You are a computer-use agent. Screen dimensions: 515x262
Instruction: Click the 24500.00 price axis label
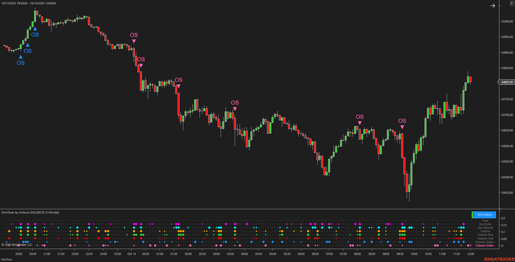coord(508,178)
